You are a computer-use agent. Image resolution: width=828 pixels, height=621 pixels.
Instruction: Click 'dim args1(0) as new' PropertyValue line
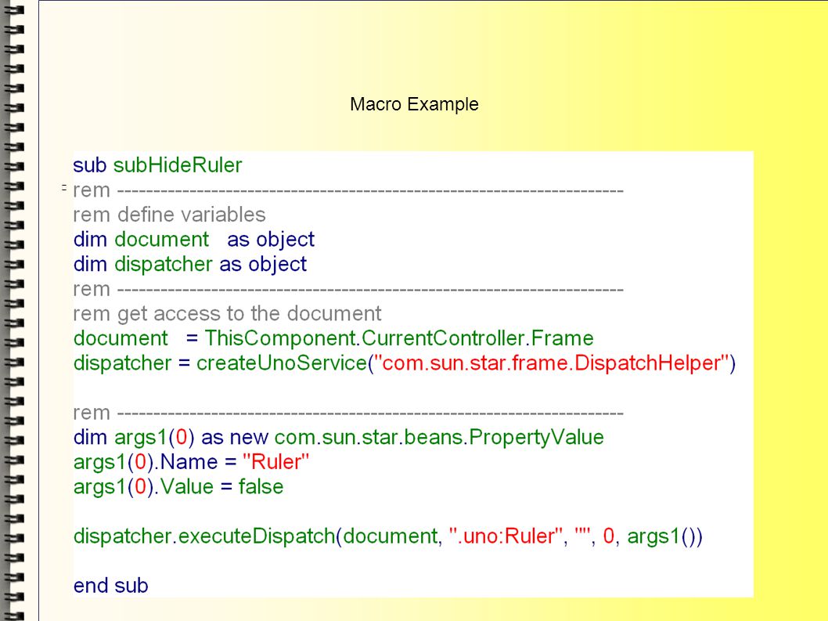339,438
